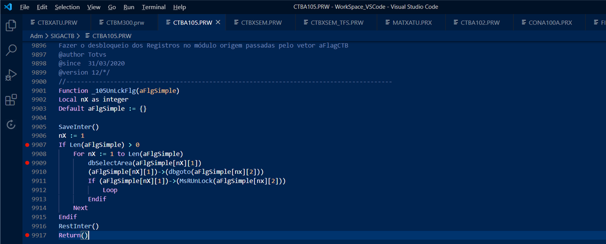Switch to the MATXATU.PRX tab
606x244 pixels.
coord(412,22)
